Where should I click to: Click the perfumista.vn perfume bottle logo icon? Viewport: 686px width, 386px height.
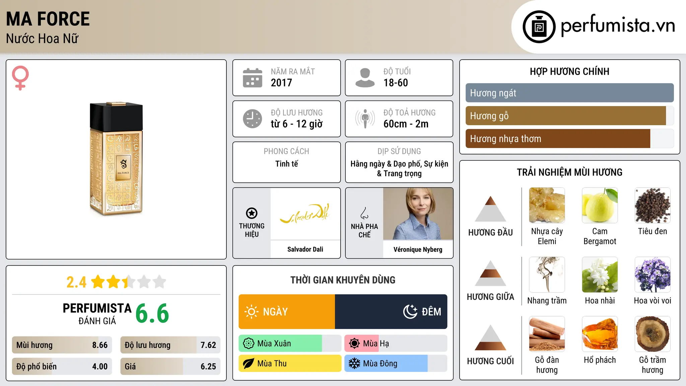click(x=539, y=27)
